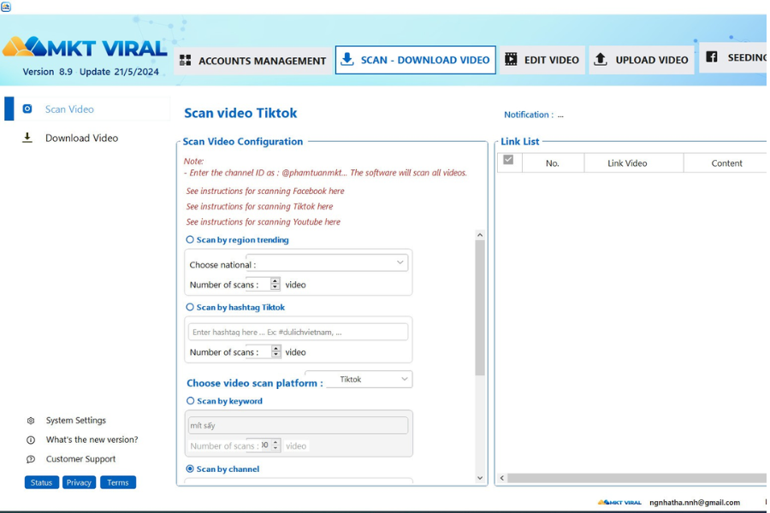Click the Content column header

coord(726,163)
